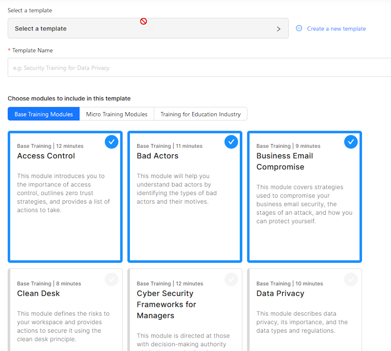The image size is (391, 351).
Task: Switch to Micro Training Modules tab
Action: pyautogui.click(x=117, y=114)
